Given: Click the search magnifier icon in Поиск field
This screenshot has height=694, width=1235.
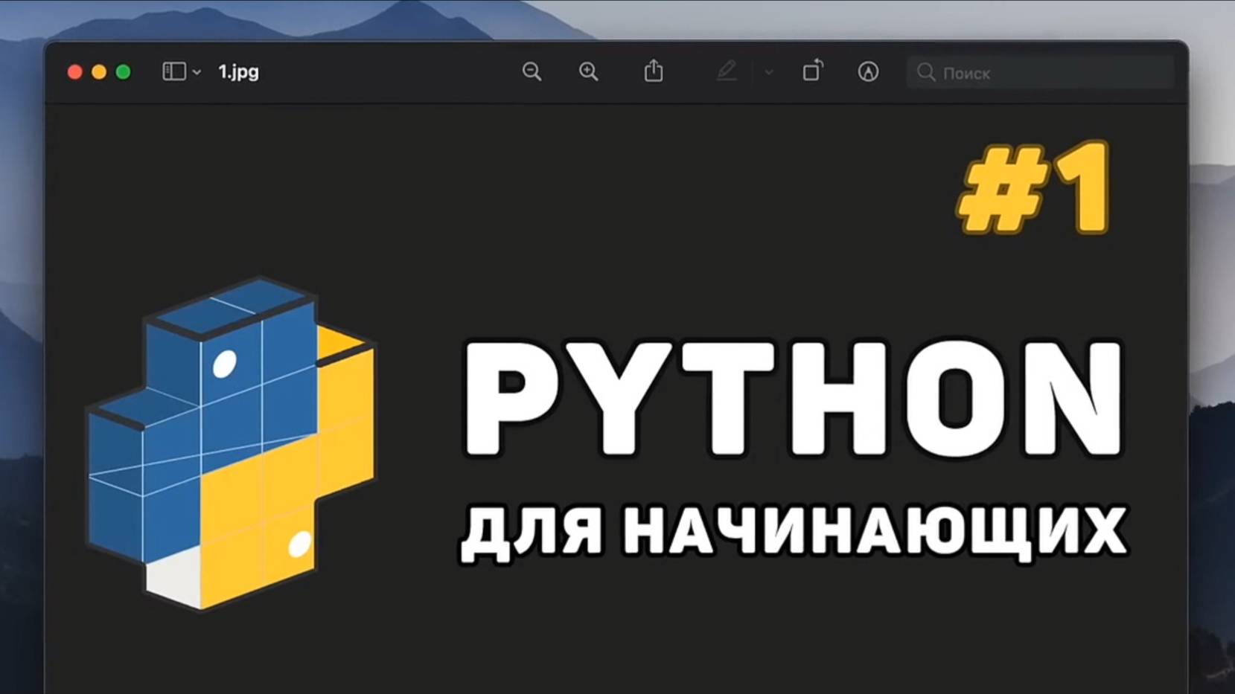Looking at the screenshot, I should (926, 72).
